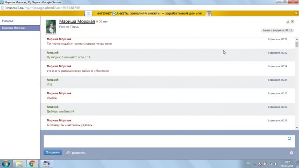This screenshot has height=168, width=299.
Task: Click the red flag tray icon
Action: pos(260,164)
